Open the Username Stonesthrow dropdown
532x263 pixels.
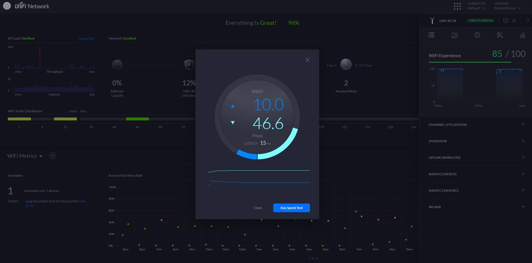tap(507, 8)
